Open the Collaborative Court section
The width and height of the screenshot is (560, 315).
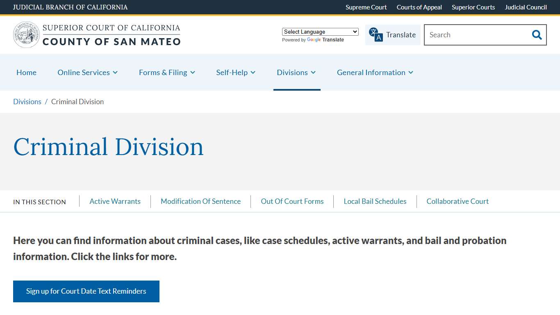click(x=458, y=201)
